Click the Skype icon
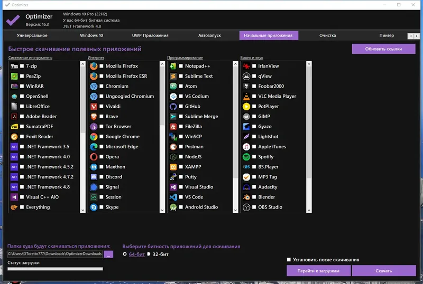 coord(94,207)
